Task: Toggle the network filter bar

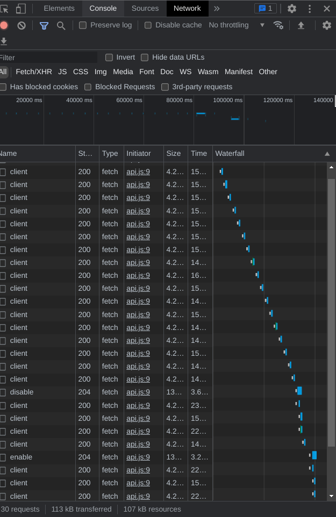Action: (44, 25)
